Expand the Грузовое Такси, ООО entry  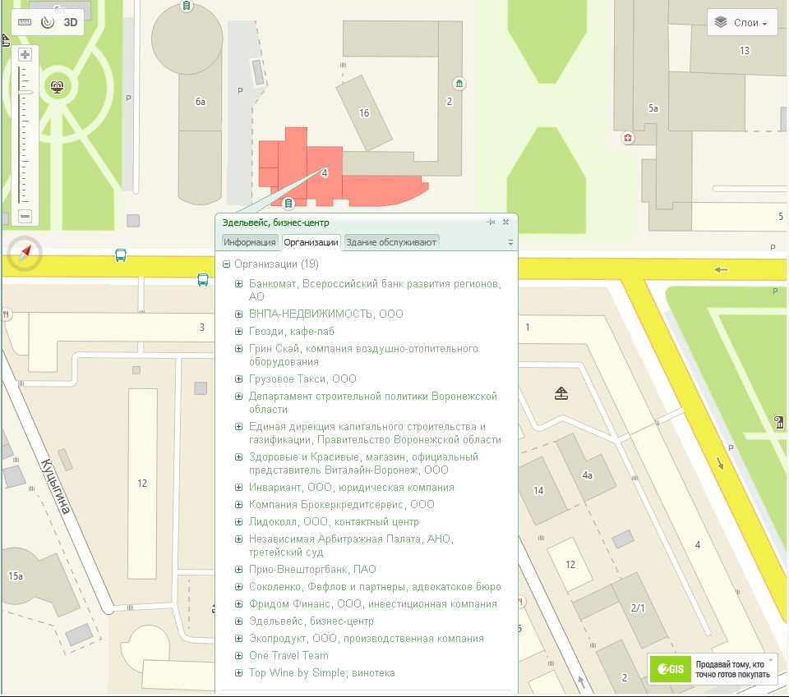point(239,378)
